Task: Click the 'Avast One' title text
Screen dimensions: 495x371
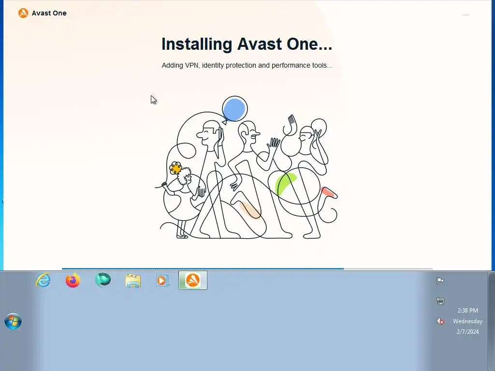Action: (49, 13)
